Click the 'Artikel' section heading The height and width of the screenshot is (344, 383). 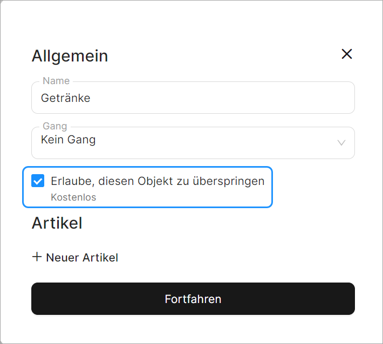[57, 223]
